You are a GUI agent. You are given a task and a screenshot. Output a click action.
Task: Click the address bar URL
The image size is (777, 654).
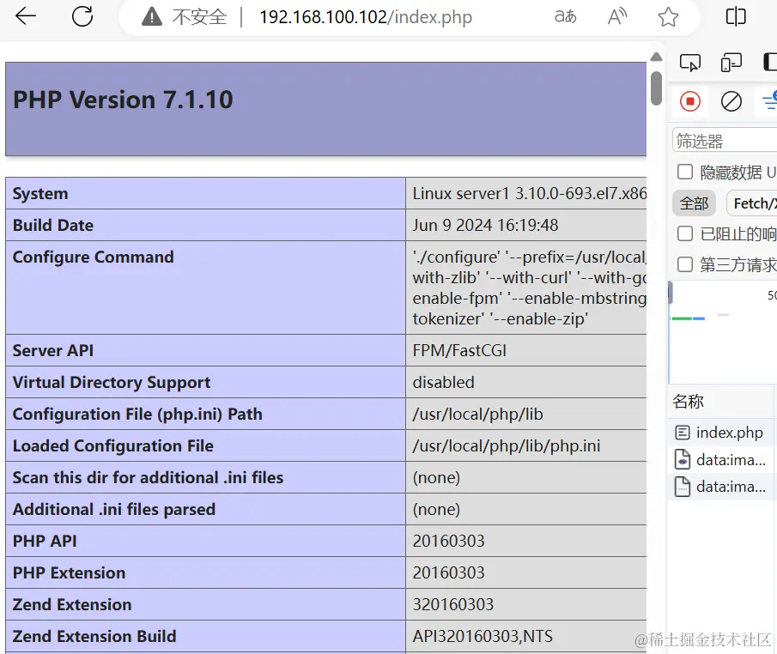click(366, 17)
